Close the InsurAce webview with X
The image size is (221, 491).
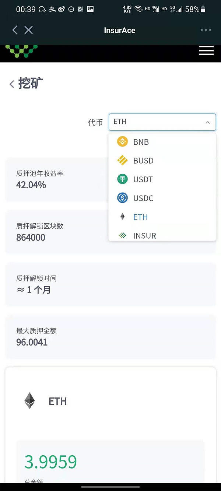(28, 30)
